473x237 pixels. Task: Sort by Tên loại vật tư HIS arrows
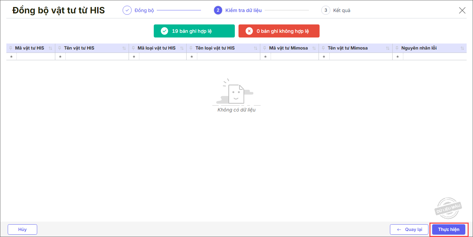click(x=256, y=48)
